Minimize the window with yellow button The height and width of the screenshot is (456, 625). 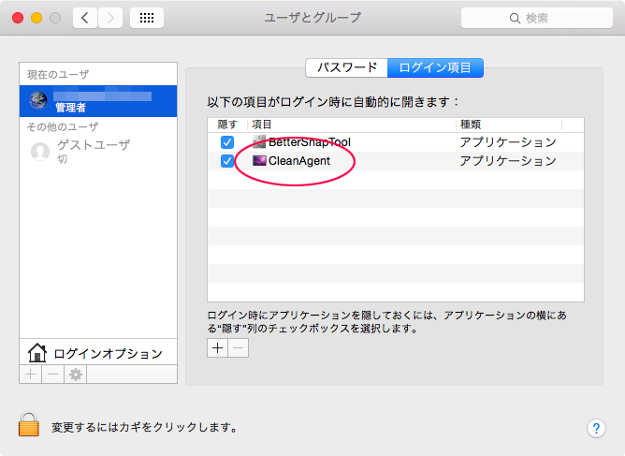(36, 18)
